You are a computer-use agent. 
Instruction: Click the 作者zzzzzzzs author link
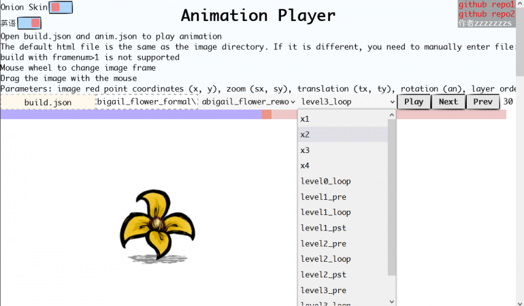[x=485, y=23]
